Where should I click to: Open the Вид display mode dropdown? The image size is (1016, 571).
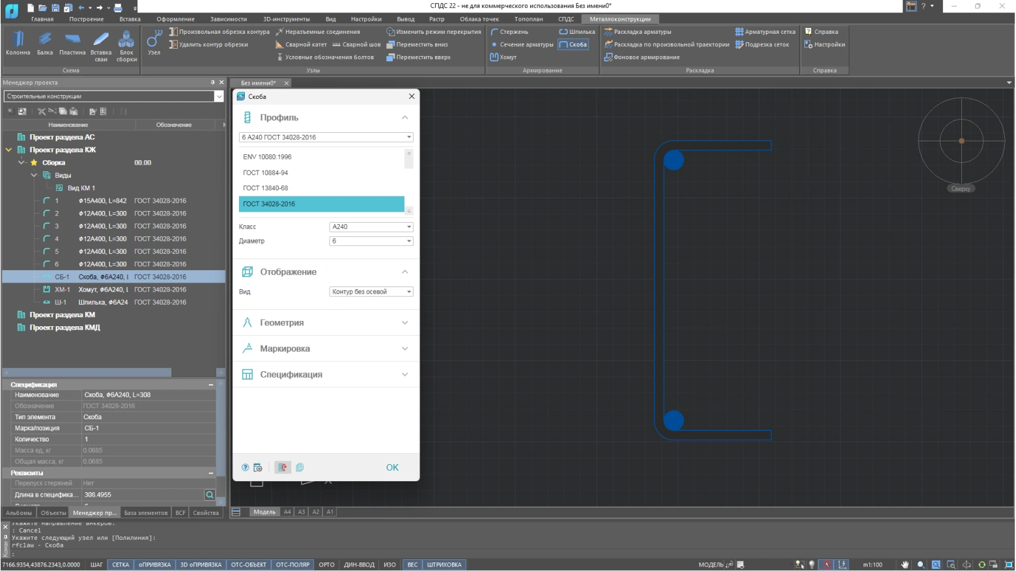[371, 292]
